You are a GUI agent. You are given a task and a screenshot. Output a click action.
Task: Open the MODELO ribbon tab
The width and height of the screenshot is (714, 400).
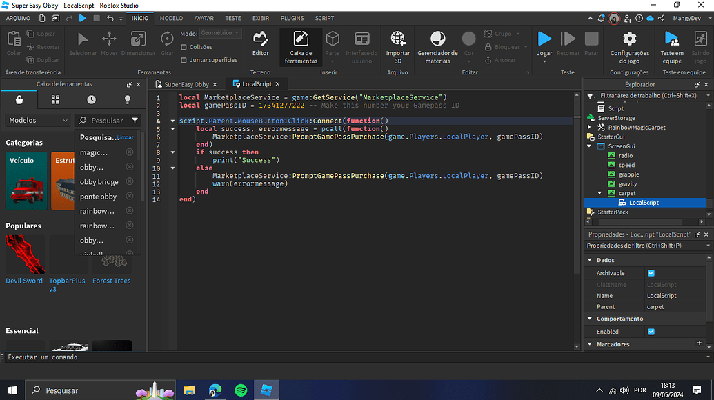pyautogui.click(x=171, y=18)
